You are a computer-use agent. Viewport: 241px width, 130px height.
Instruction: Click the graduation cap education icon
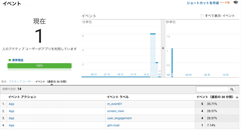pos(235,3)
